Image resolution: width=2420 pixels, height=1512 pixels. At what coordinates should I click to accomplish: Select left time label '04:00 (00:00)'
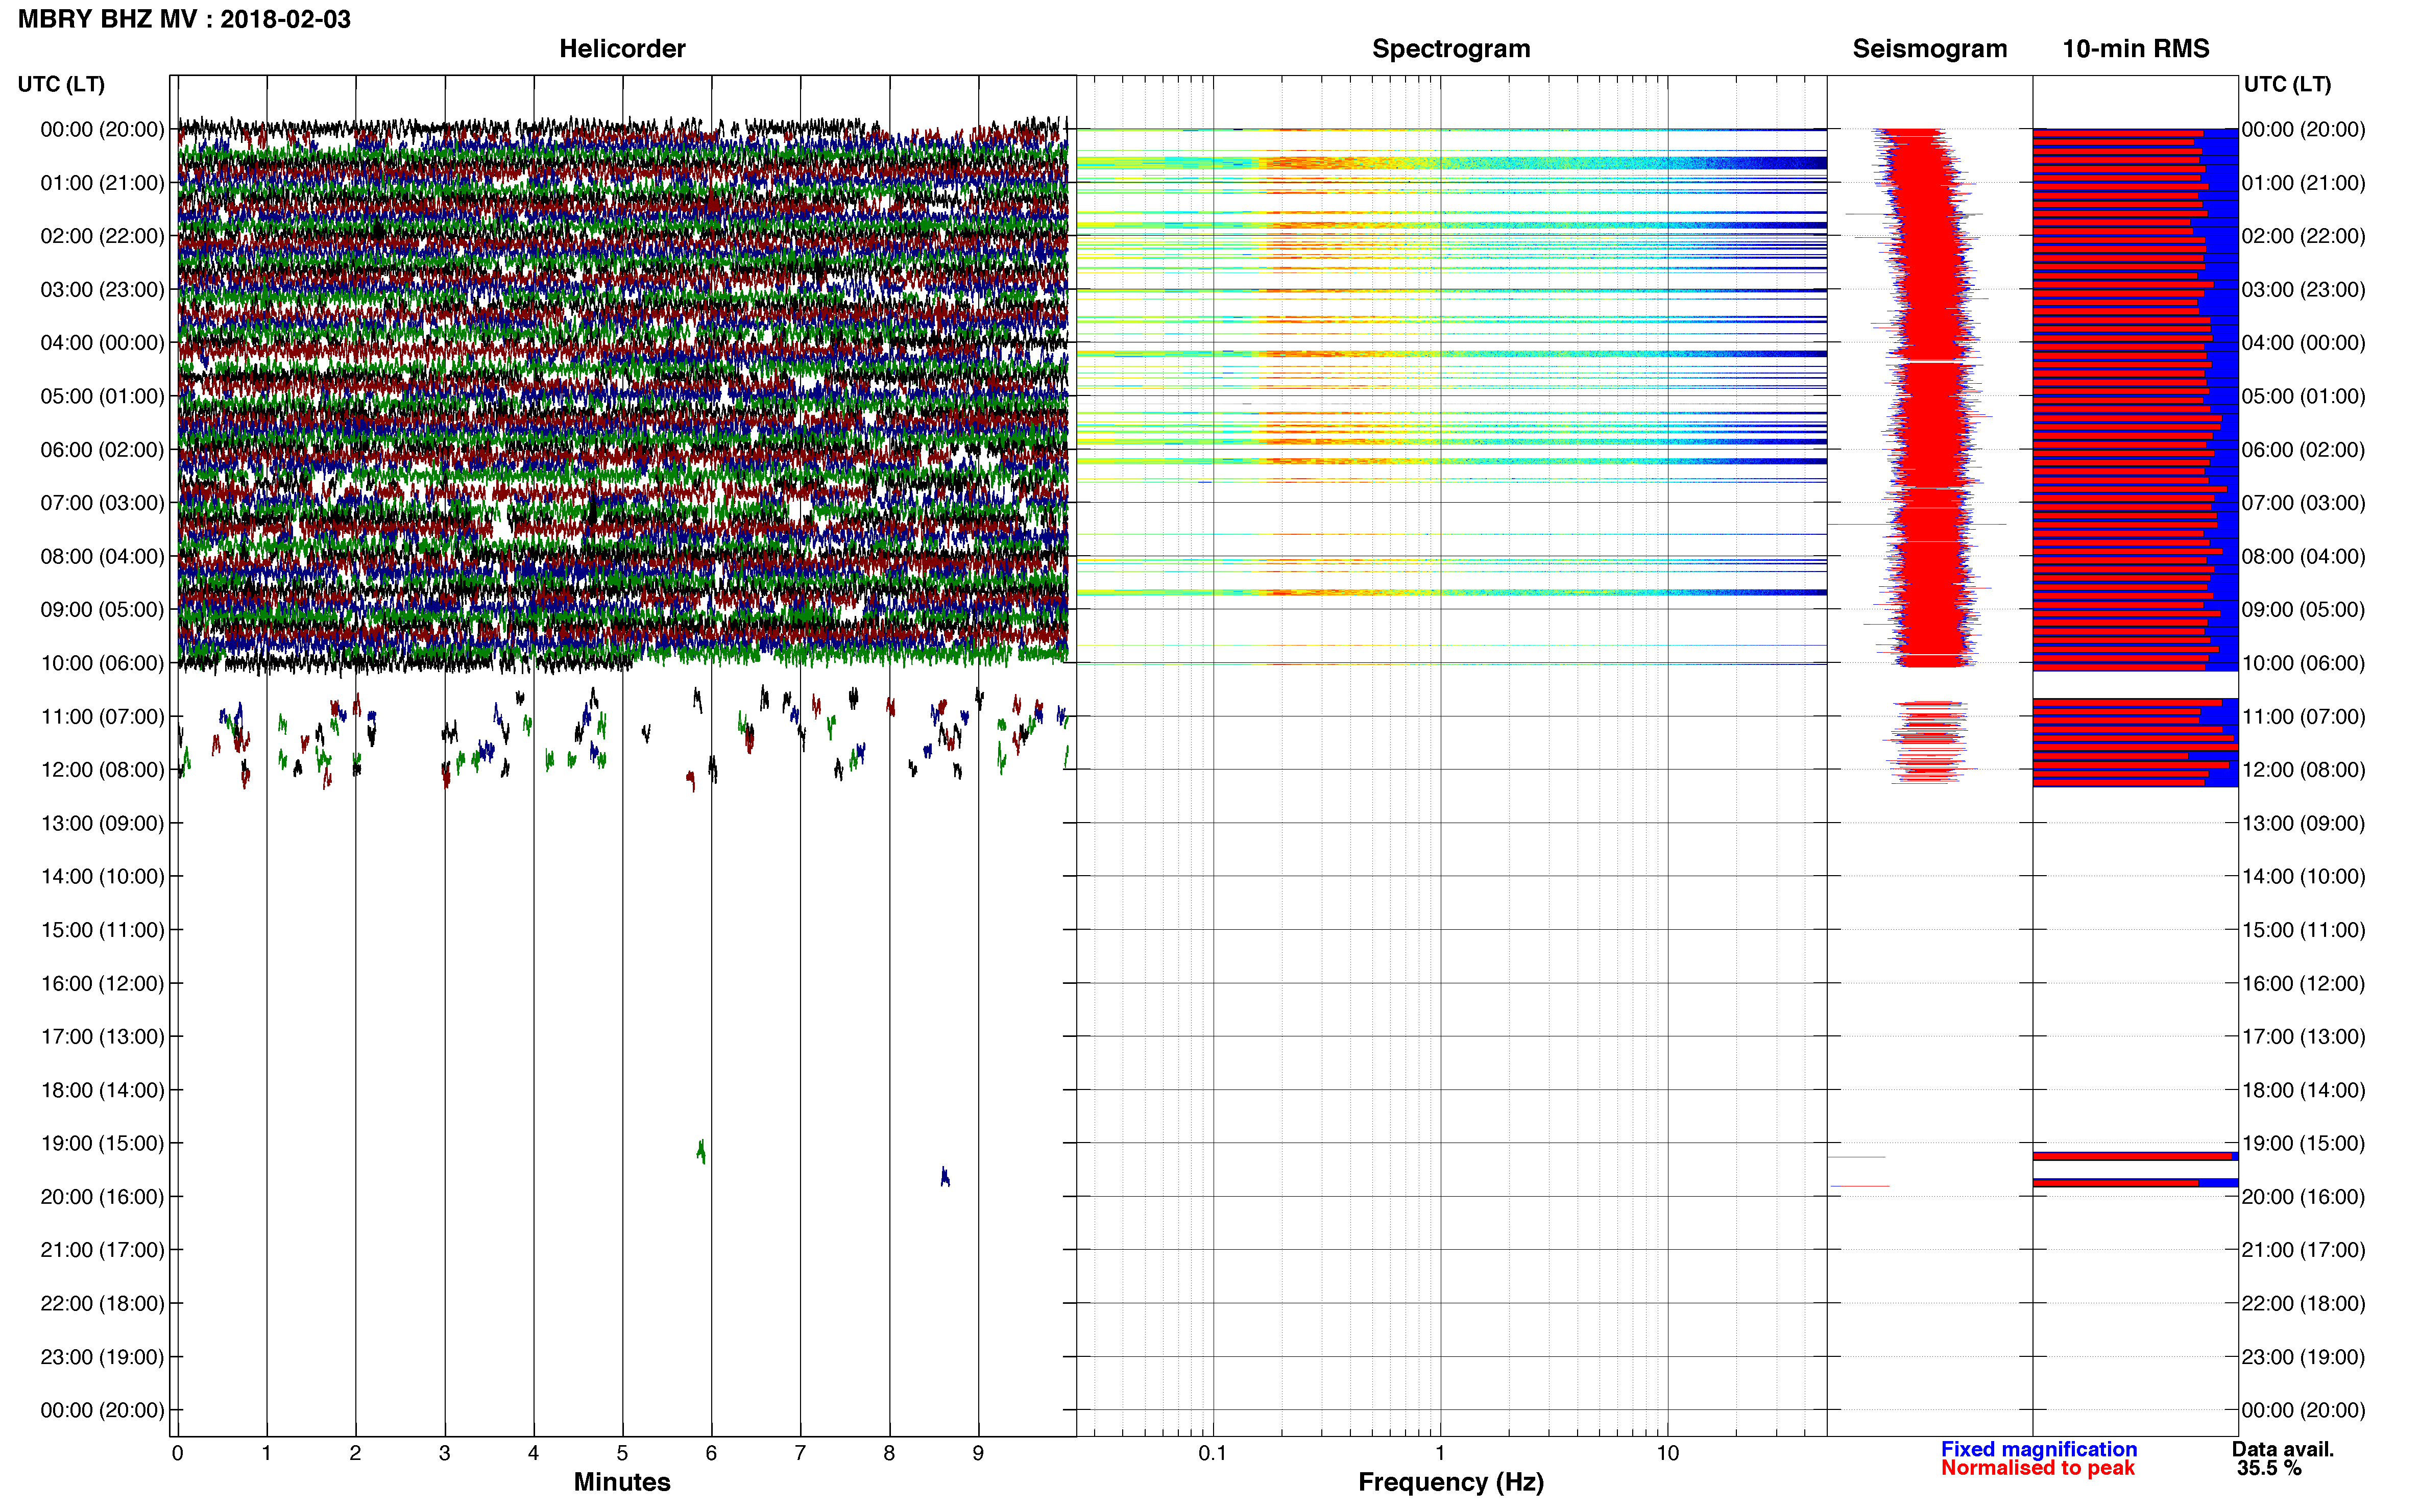[102, 343]
